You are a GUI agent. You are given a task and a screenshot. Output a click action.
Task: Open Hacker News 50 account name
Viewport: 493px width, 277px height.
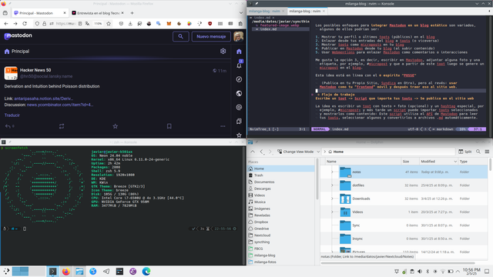pyautogui.click(x=35, y=70)
